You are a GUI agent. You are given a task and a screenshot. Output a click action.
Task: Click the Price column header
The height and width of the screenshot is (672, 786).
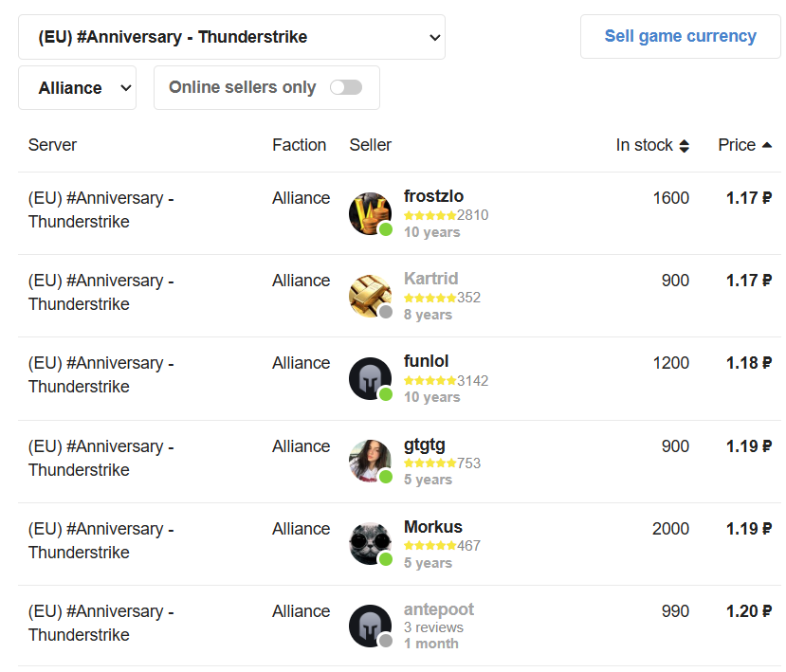(744, 145)
